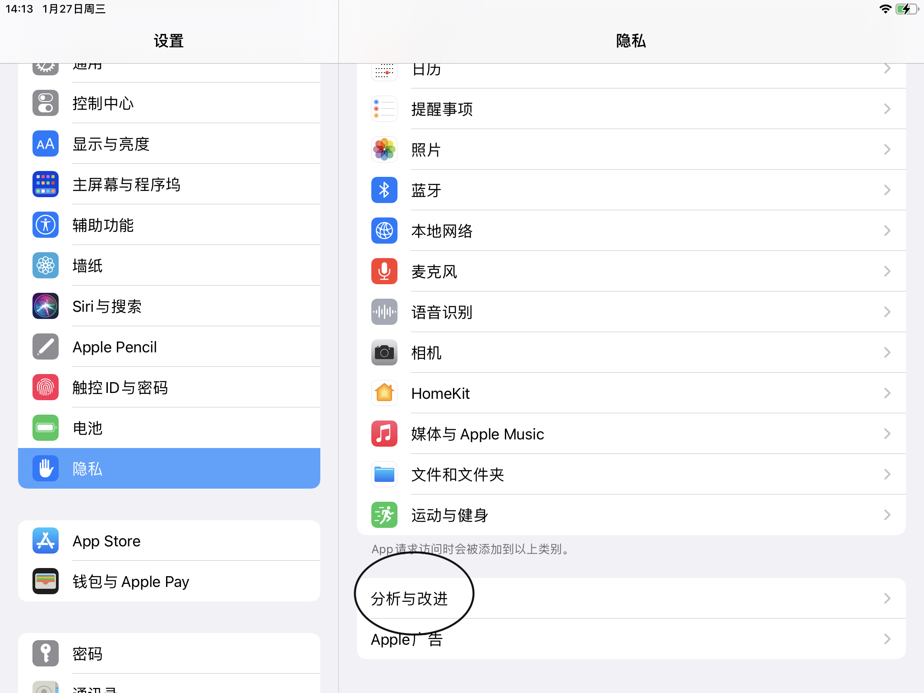Click the 相机 camera icon
This screenshot has width=924, height=693.
tap(384, 352)
